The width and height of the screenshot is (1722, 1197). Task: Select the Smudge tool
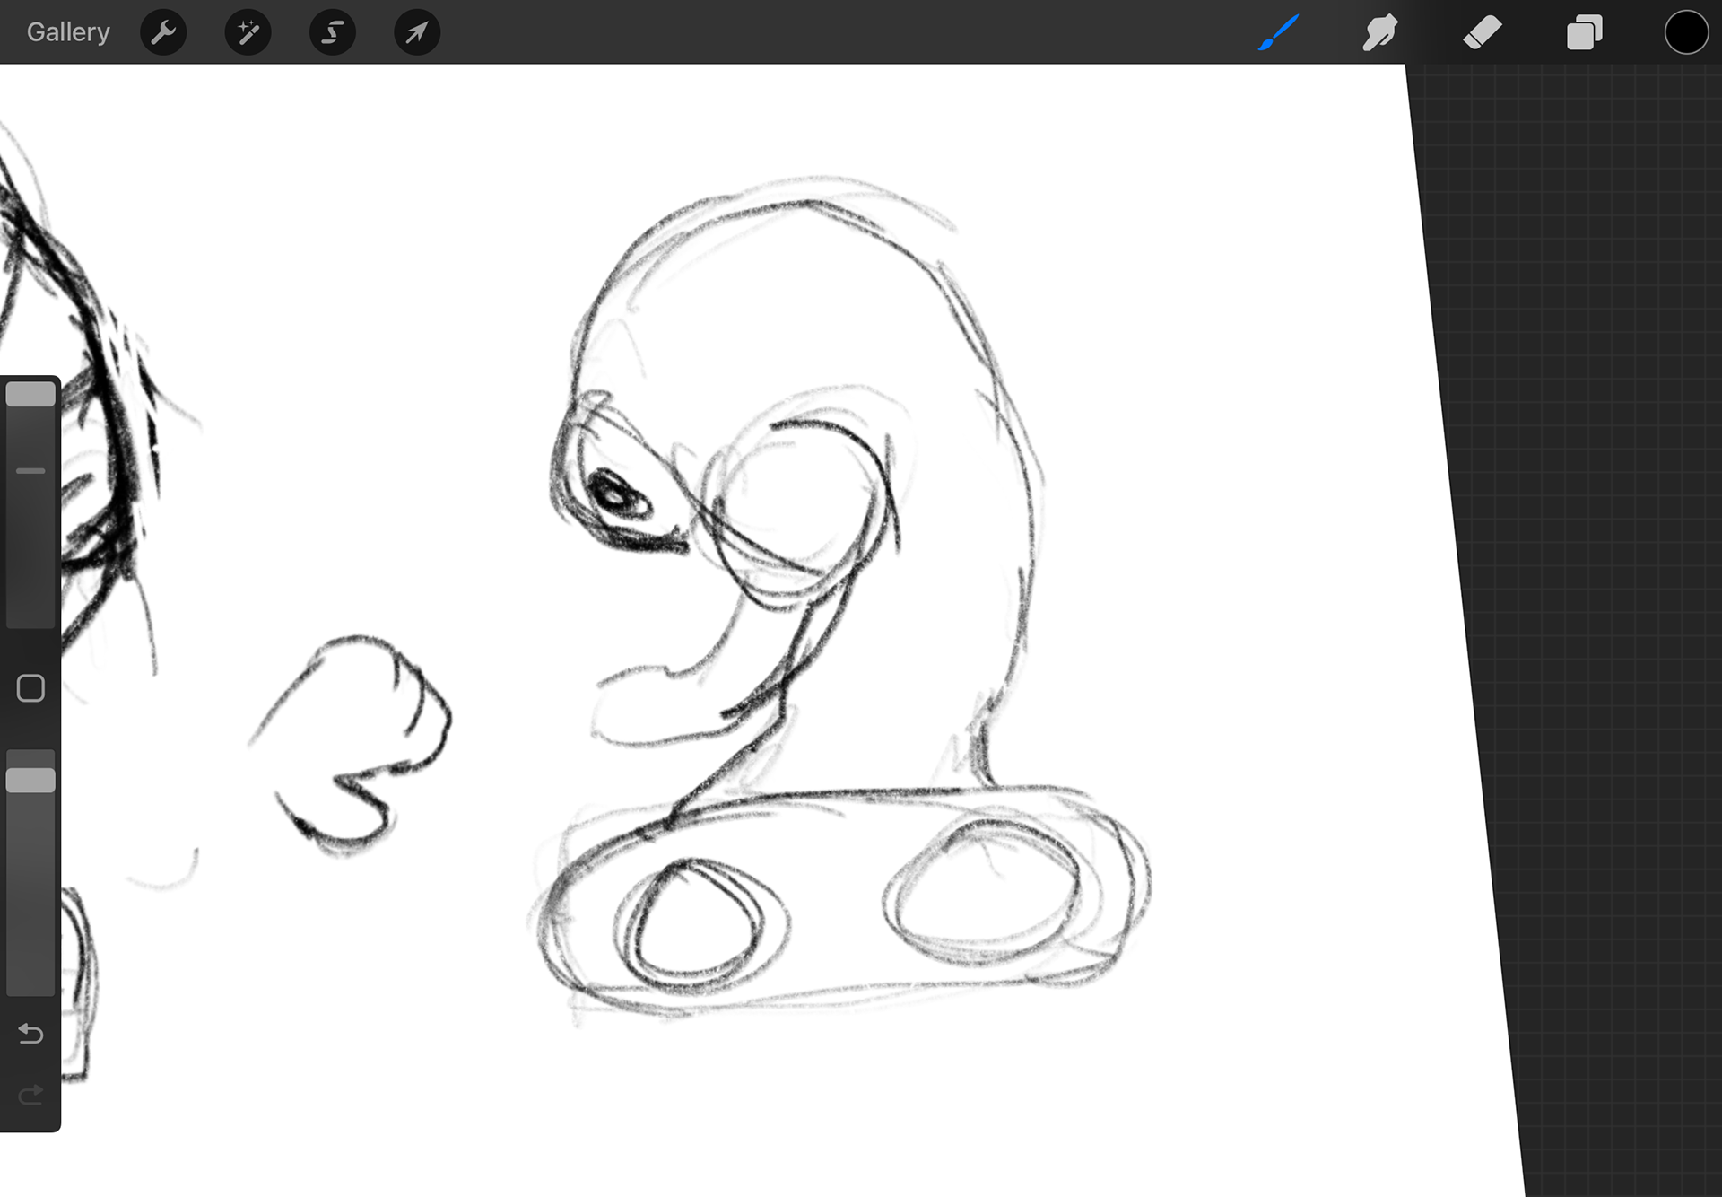(x=1380, y=32)
